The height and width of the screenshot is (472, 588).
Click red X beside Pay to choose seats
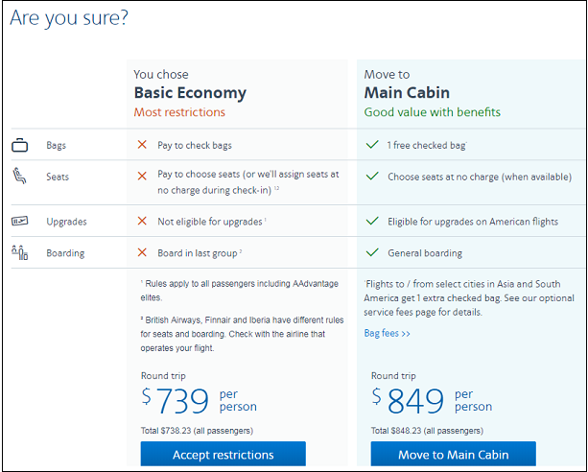click(142, 177)
